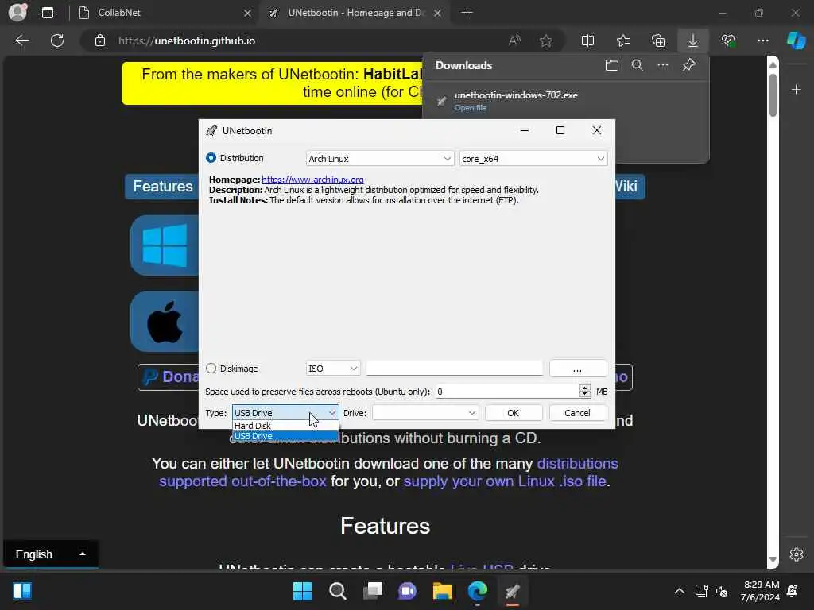Open File Explorer from taskbar
The height and width of the screenshot is (610, 814).
pos(442,591)
